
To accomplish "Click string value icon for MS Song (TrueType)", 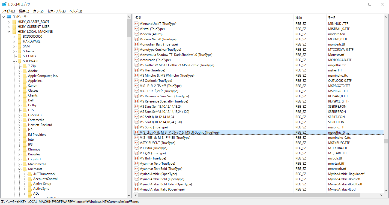I will coord(137,127).
